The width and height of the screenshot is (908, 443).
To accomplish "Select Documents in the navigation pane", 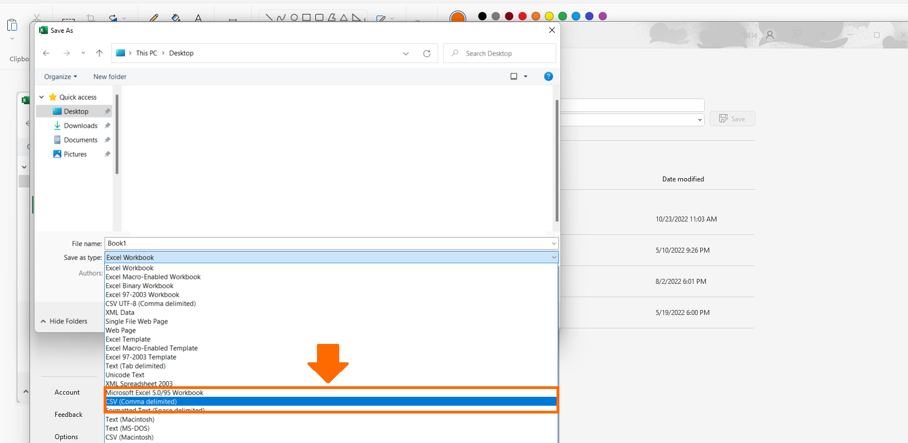I will pyautogui.click(x=81, y=140).
